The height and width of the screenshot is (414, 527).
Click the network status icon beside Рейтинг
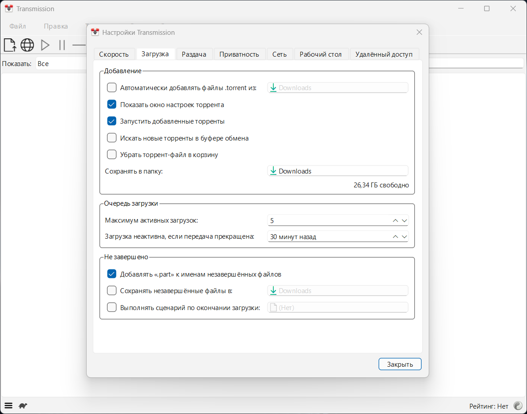tap(518, 406)
